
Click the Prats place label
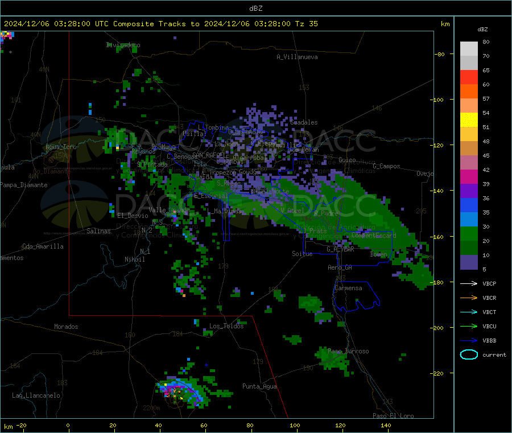coord(317,231)
